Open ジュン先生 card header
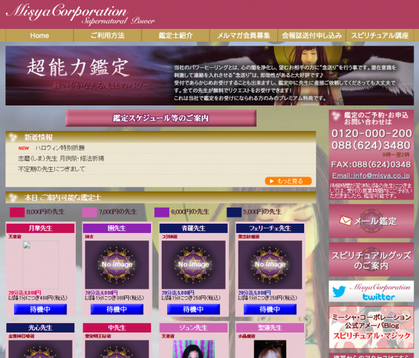 [x=193, y=328]
